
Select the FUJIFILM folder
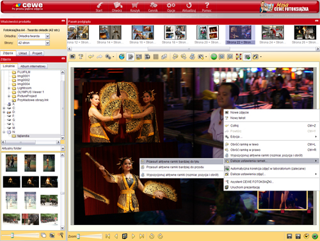(x=24, y=72)
